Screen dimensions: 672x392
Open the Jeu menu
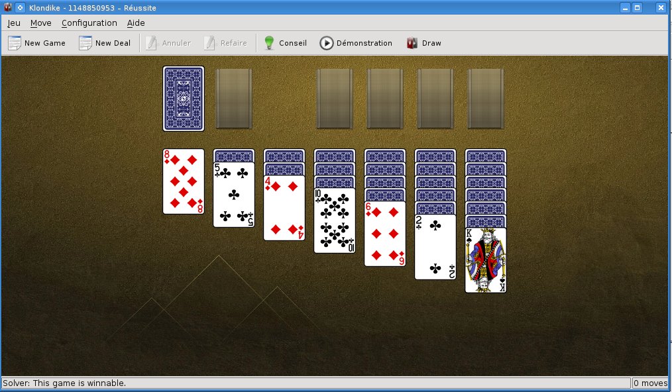pos(14,23)
